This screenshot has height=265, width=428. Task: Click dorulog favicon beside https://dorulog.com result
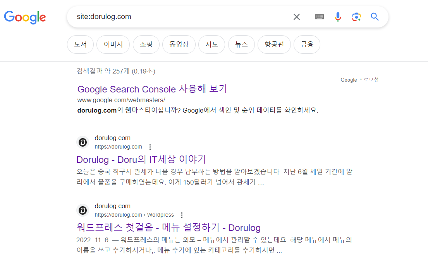point(83,142)
